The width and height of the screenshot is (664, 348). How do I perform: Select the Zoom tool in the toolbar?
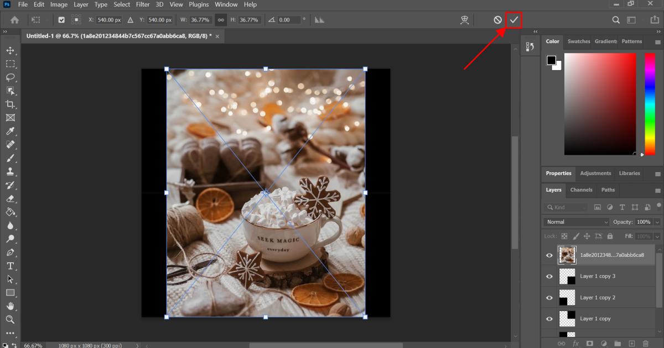pos(10,319)
